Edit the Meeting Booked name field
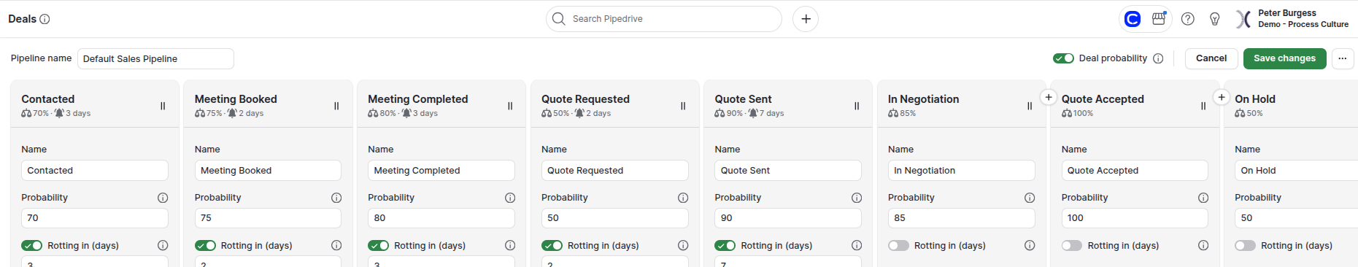The width and height of the screenshot is (1358, 267). point(268,170)
